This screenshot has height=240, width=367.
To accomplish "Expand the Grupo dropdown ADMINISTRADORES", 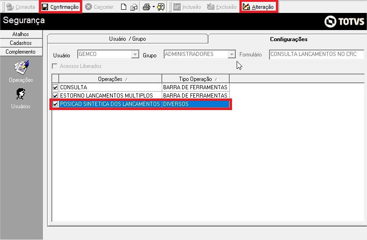I will pos(231,54).
